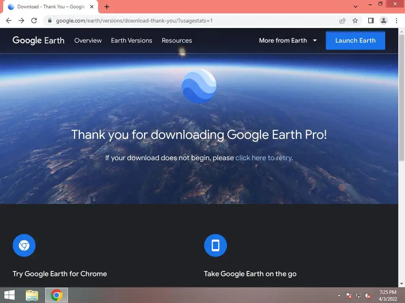Click the mobile phone circle icon
Screen dimensions: 405x303
coord(216,245)
